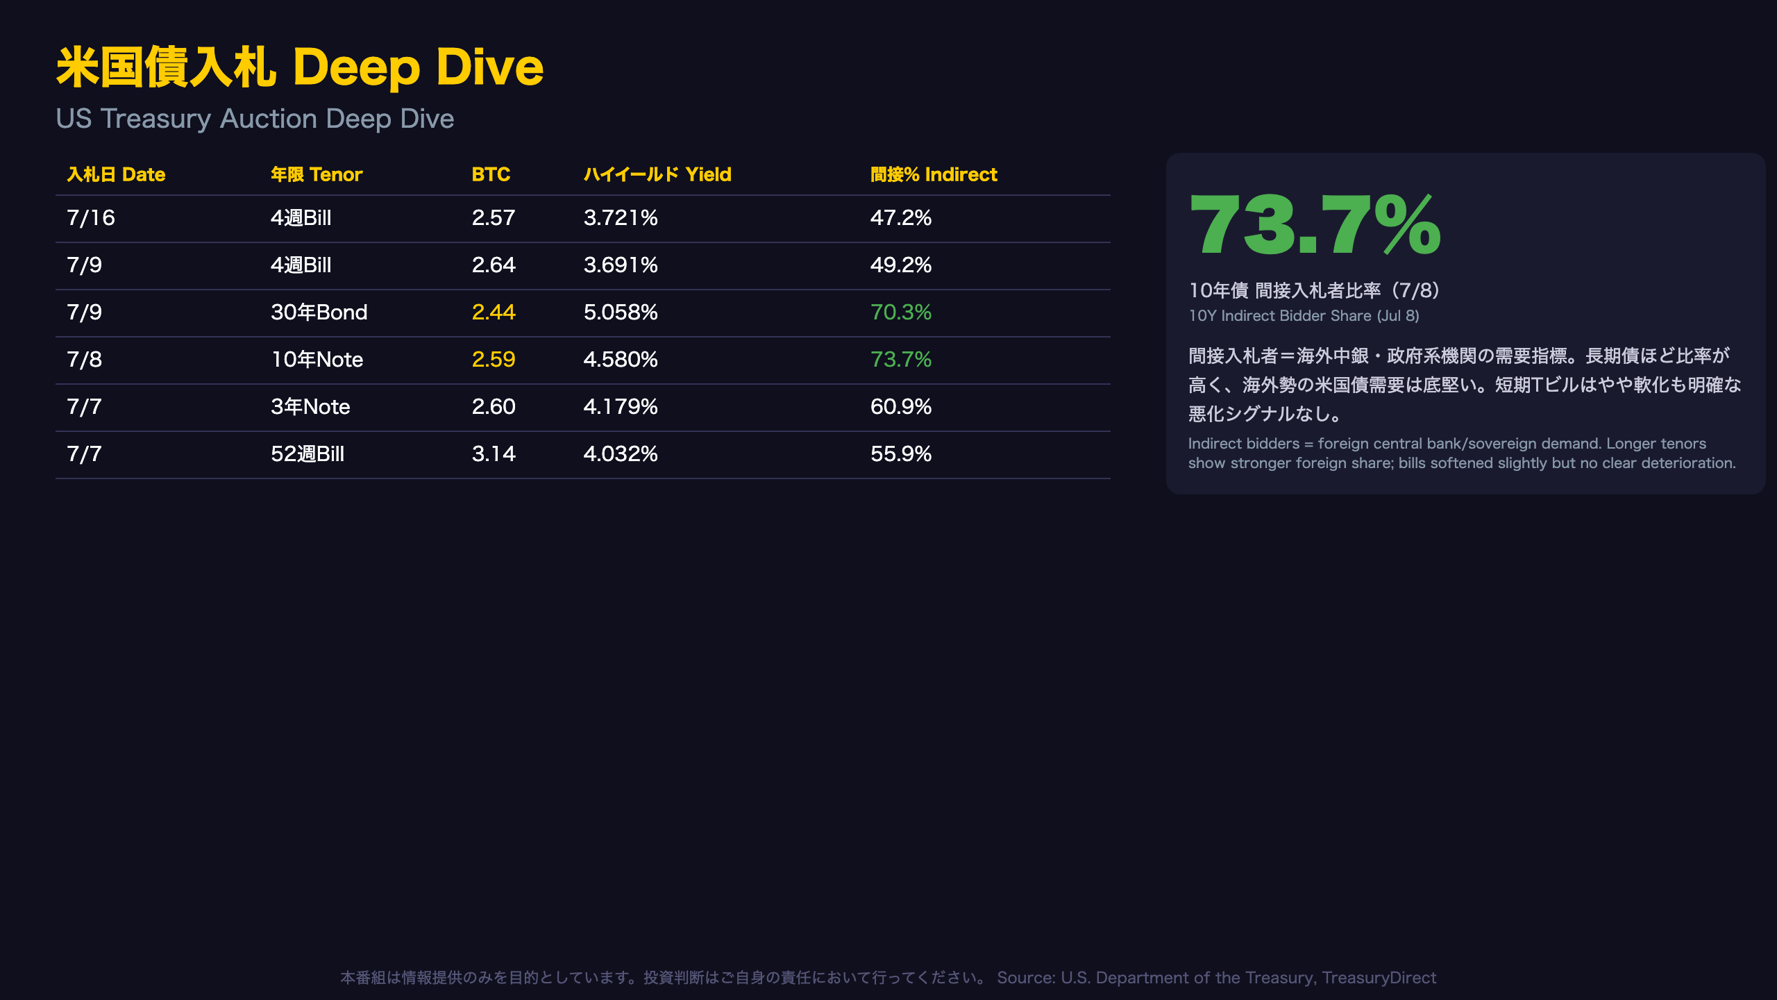
Task: Click the BTC column header
Action: [491, 174]
